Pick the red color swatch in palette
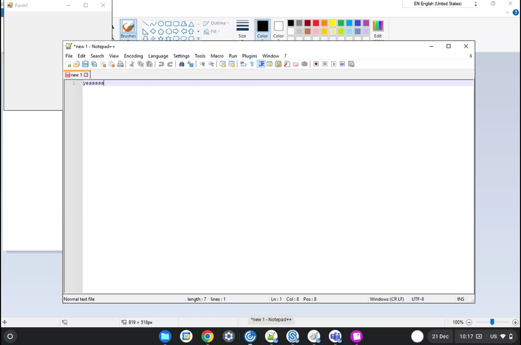 tap(316, 23)
